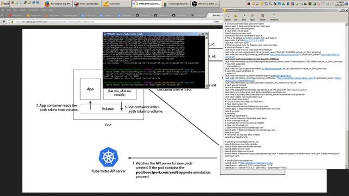Open the first GitHub browser tab
The image size is (349, 196).
pyautogui.click(x=142, y=15)
